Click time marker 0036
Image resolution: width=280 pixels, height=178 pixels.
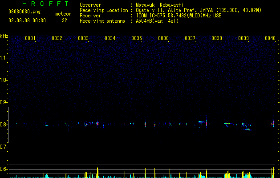click(163, 38)
